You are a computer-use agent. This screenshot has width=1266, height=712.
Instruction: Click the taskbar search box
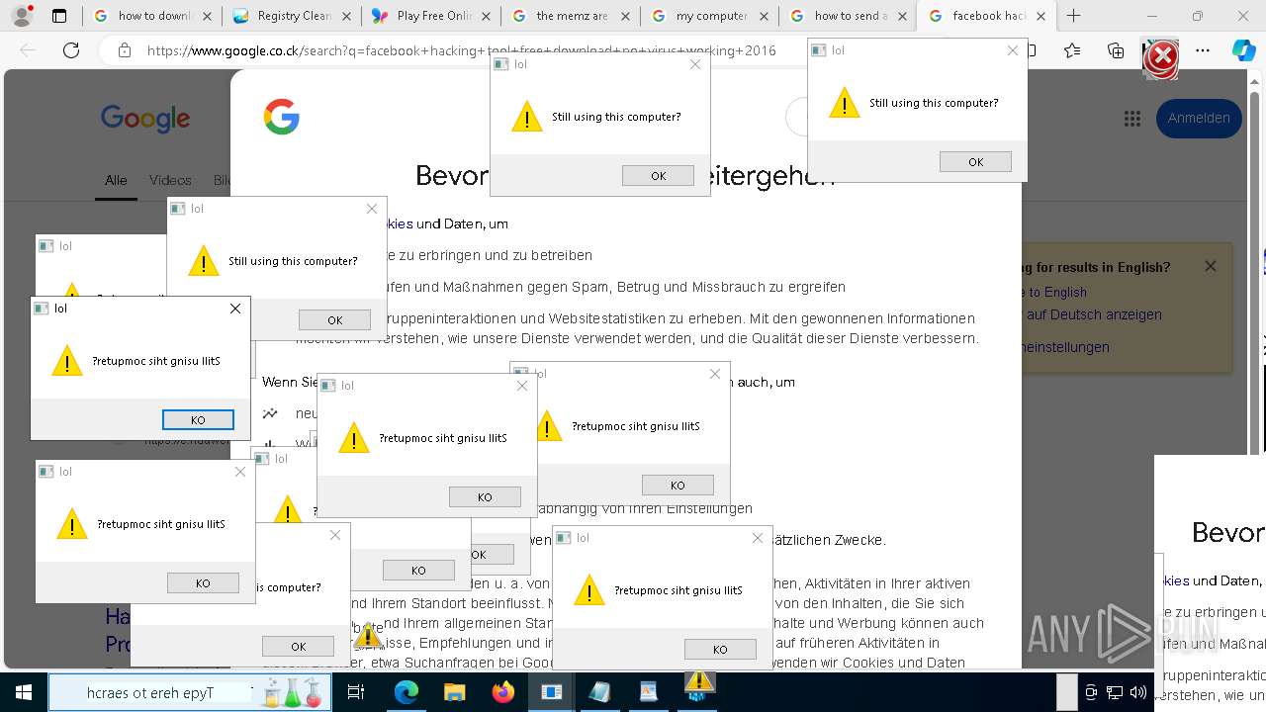coord(188,692)
